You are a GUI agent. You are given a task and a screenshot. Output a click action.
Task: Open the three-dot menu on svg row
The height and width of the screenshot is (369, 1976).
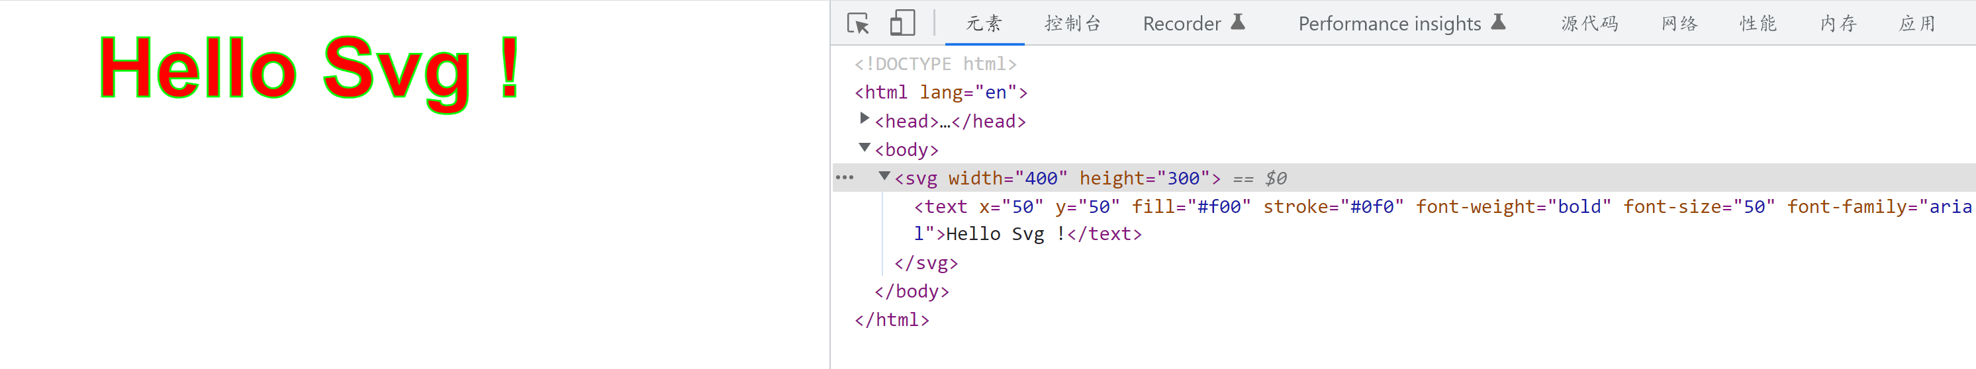845,178
